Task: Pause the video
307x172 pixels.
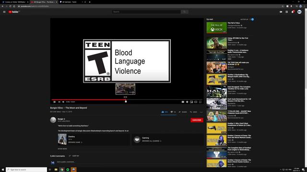Action: pyautogui.click(x=54, y=102)
